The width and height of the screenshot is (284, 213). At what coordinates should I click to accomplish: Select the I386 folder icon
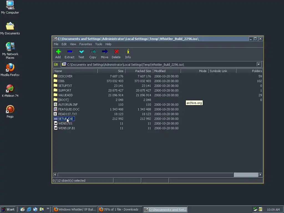55,81
